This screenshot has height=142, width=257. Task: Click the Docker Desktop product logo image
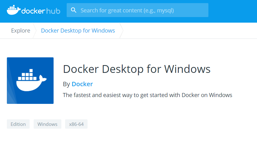click(30, 81)
